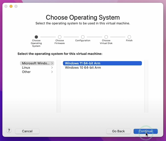The image size is (166, 141).
Task: Expand the Other chevron
Action: click(x=52, y=72)
